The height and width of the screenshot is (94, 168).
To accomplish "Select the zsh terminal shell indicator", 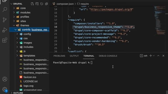I will pos(144,56).
